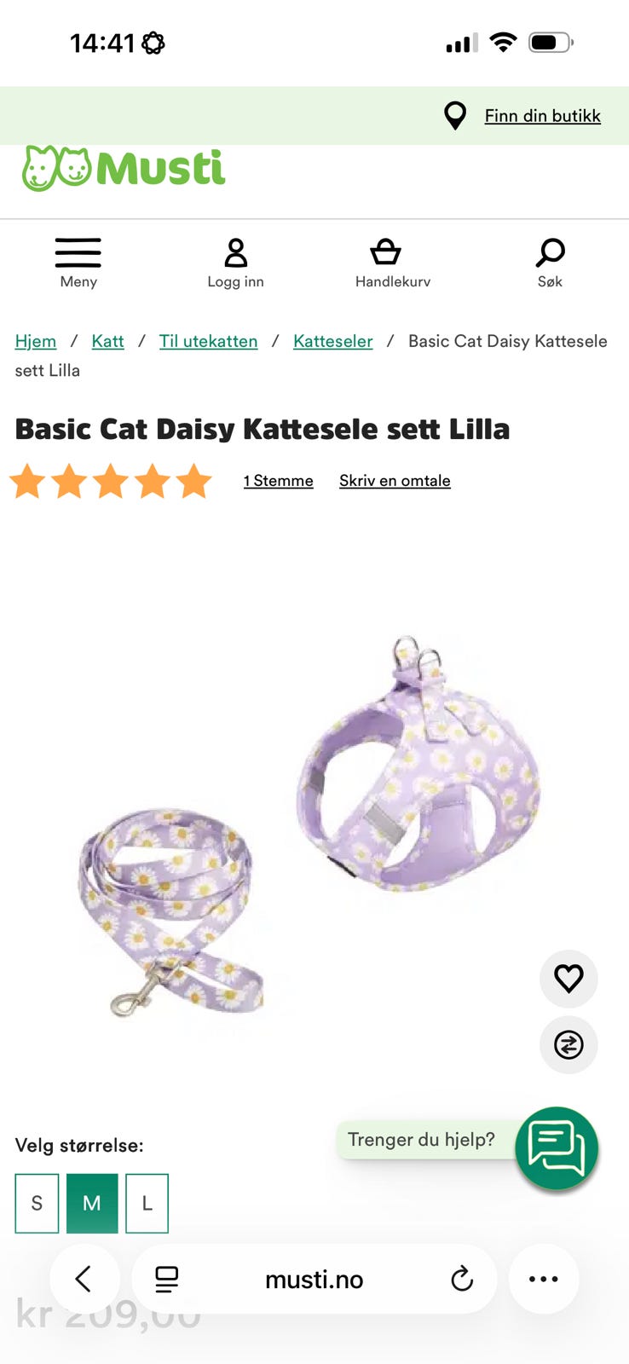
Task: Open browser three-dots more menu
Action: (x=544, y=1279)
